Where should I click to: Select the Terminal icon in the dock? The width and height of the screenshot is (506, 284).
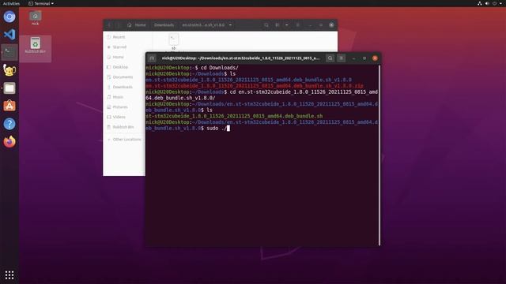pos(9,52)
